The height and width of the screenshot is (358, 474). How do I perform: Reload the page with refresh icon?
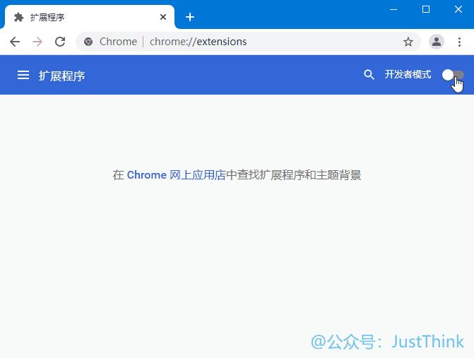pyautogui.click(x=60, y=42)
